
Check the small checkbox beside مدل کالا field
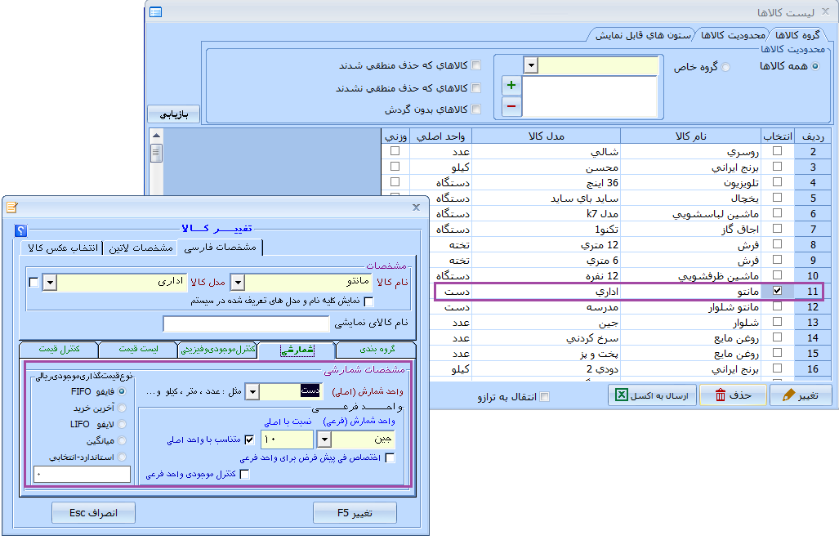33,282
